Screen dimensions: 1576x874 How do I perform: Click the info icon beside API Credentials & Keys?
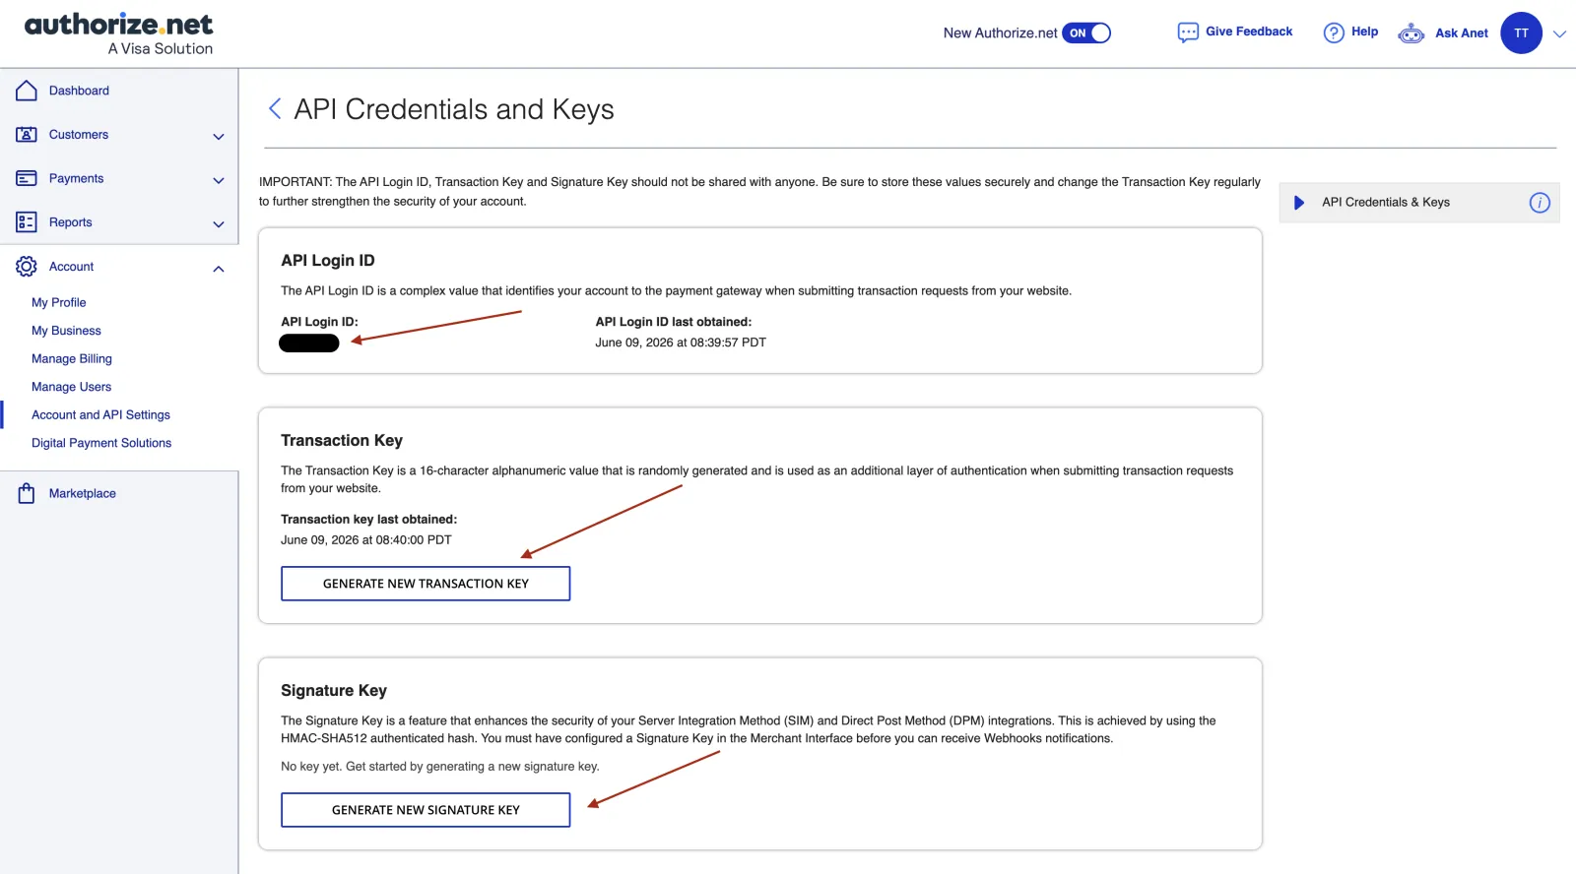(1540, 203)
